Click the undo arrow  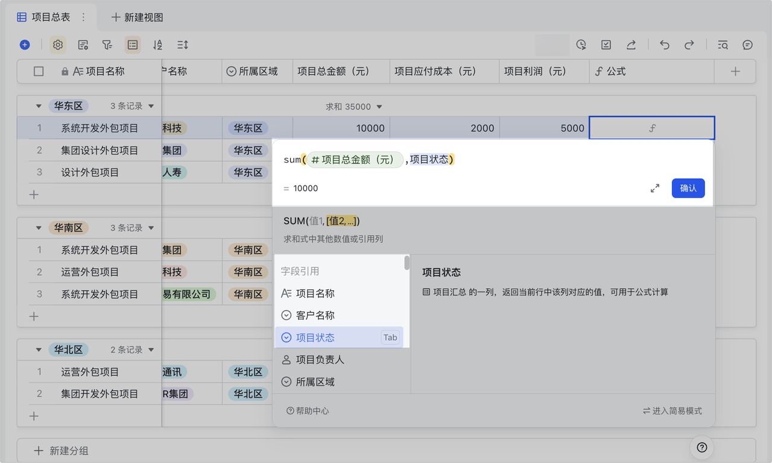pos(665,45)
